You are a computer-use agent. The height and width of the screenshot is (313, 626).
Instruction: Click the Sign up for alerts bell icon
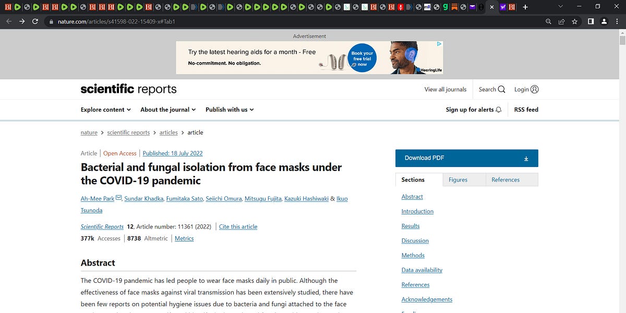coord(498,110)
